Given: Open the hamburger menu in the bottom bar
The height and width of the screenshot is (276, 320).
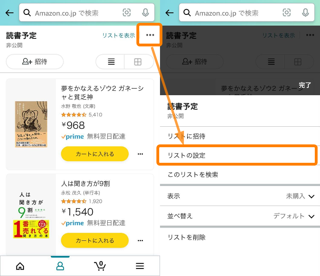Looking at the screenshot, I should click(140, 266).
